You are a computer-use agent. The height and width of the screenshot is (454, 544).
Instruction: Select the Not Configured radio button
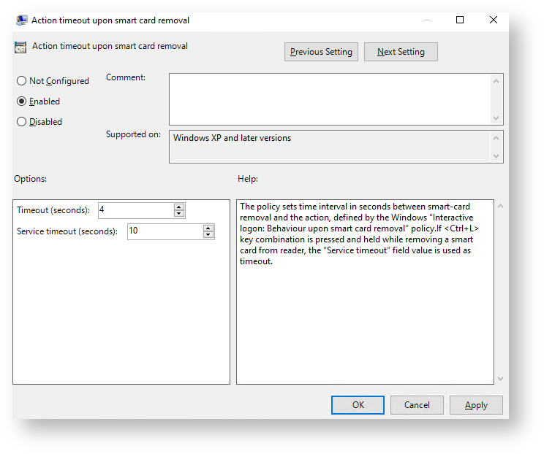tap(22, 81)
